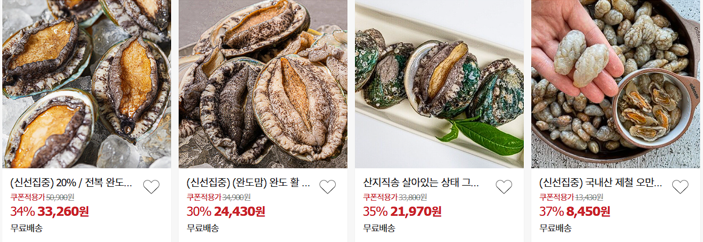Open listing 산지직송 살아있는 상태

[421, 184]
